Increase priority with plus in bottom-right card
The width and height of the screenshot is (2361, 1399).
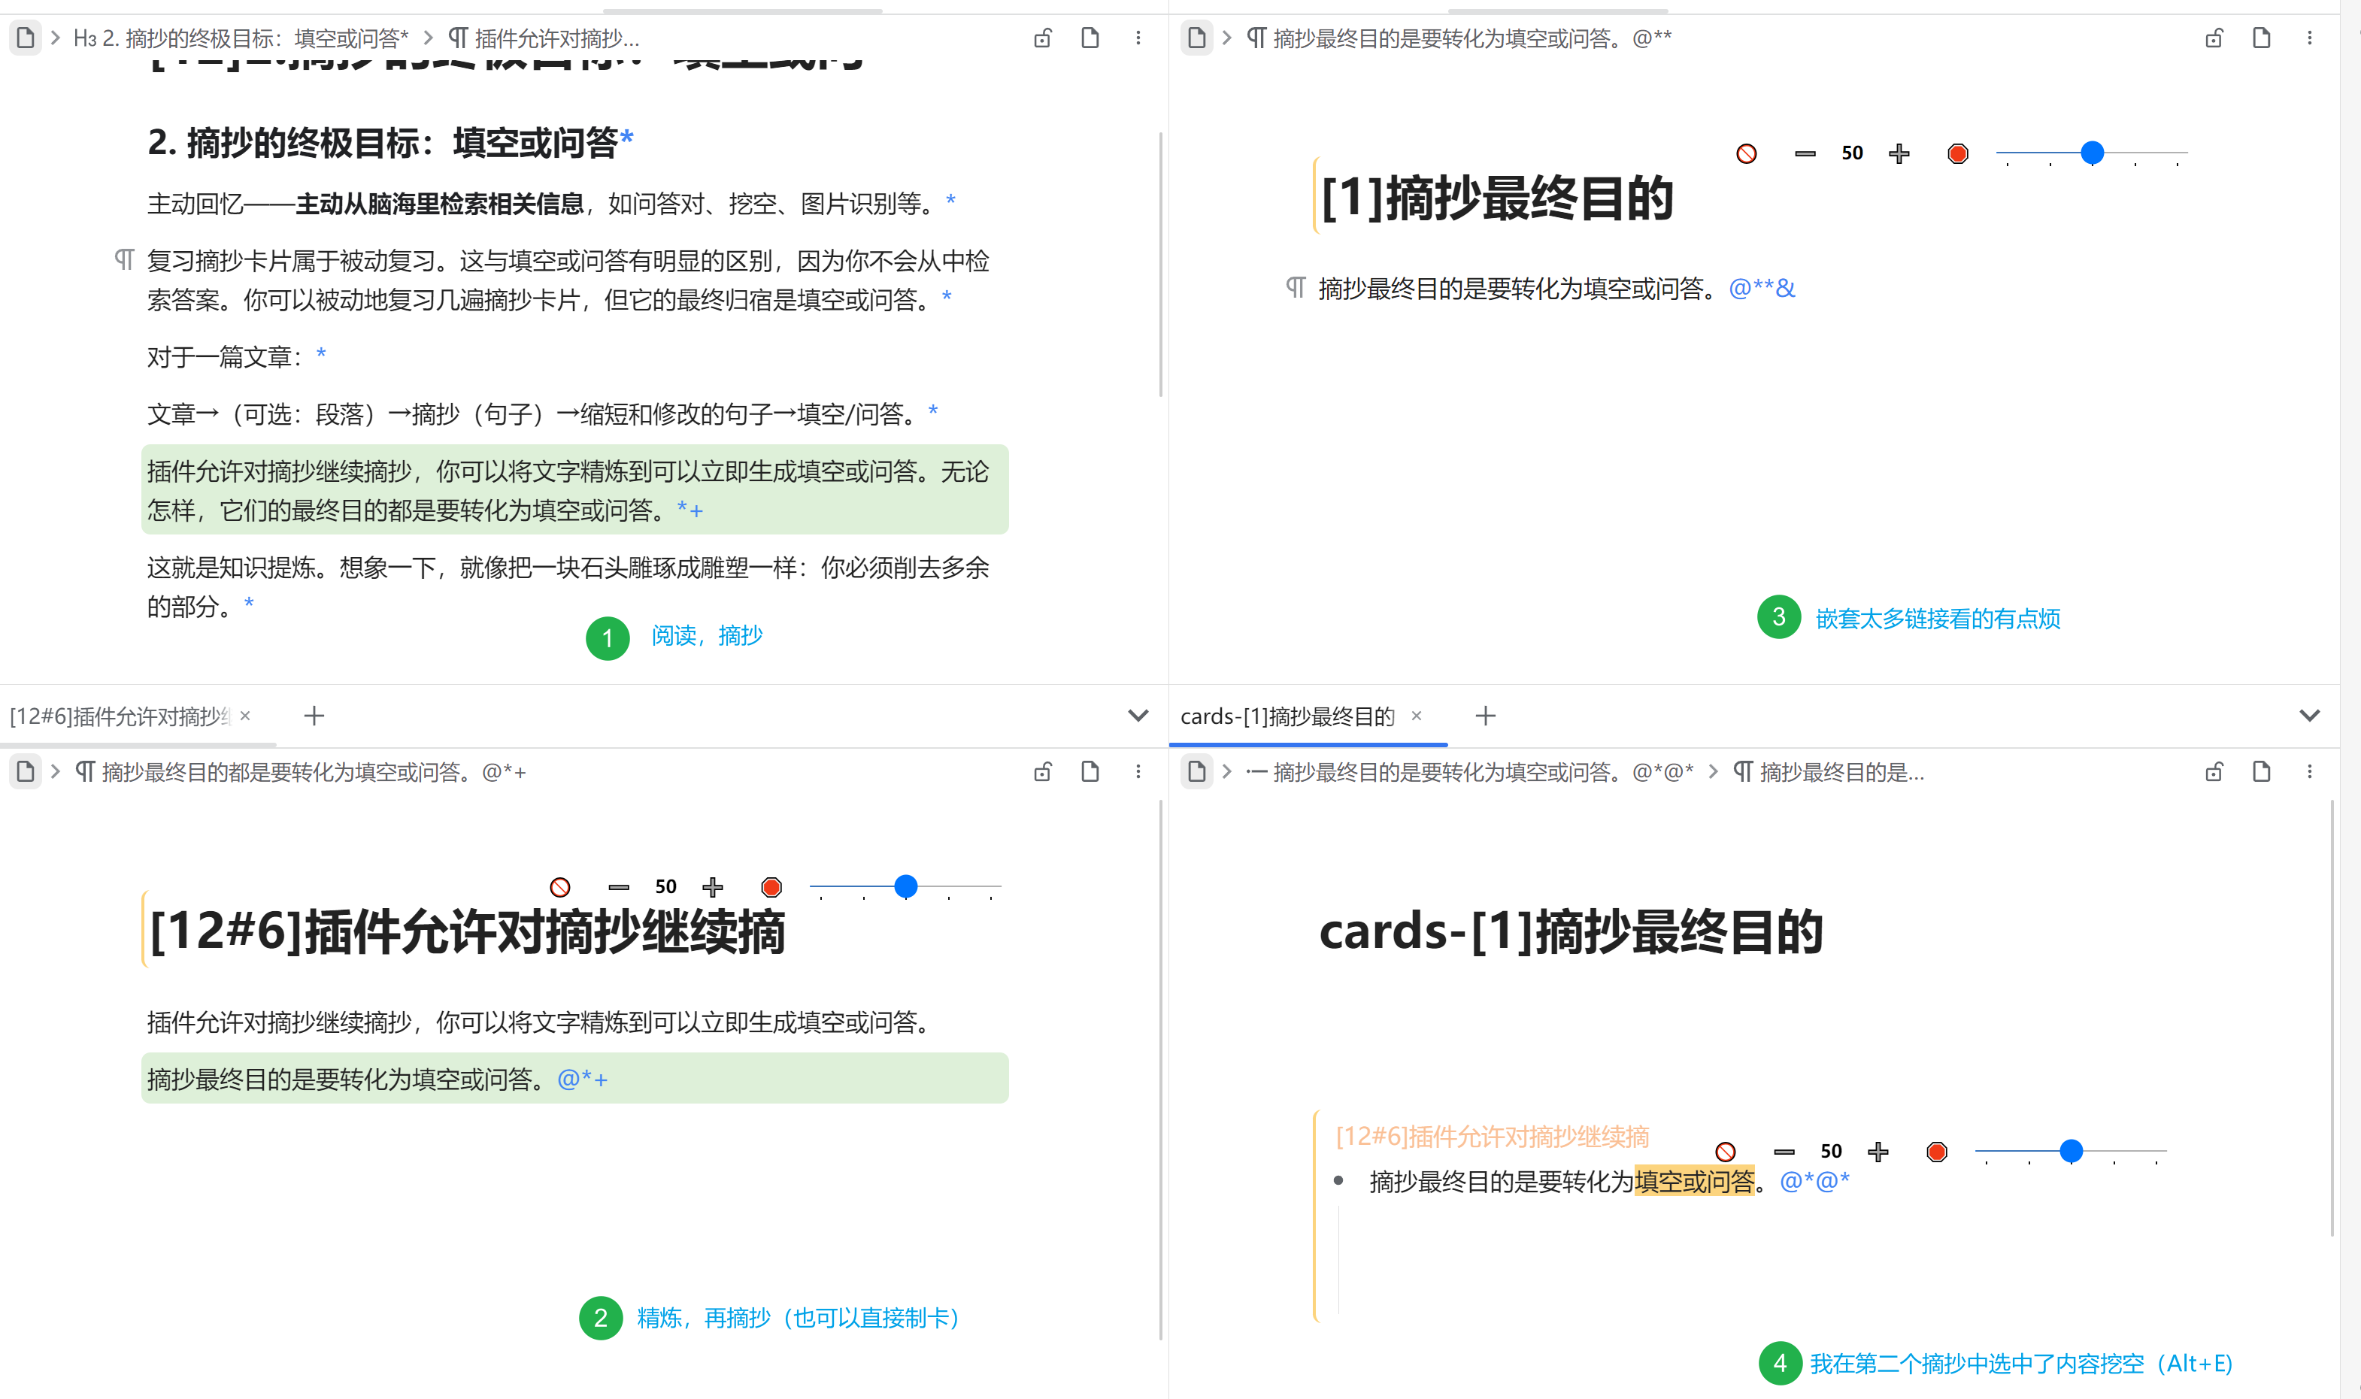tap(1878, 1152)
